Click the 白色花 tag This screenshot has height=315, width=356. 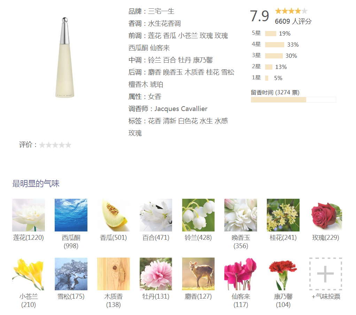[x=188, y=121]
